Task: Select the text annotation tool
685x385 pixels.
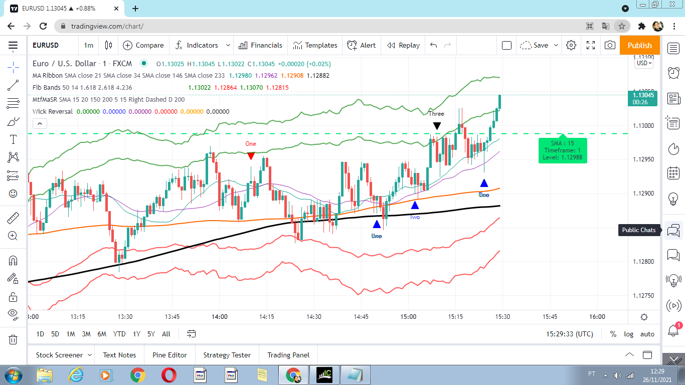Action: pos(13,139)
